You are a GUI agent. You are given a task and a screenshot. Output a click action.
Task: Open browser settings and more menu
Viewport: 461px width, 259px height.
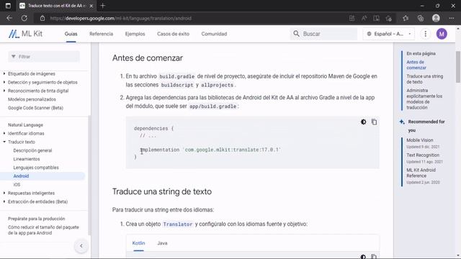click(x=452, y=18)
